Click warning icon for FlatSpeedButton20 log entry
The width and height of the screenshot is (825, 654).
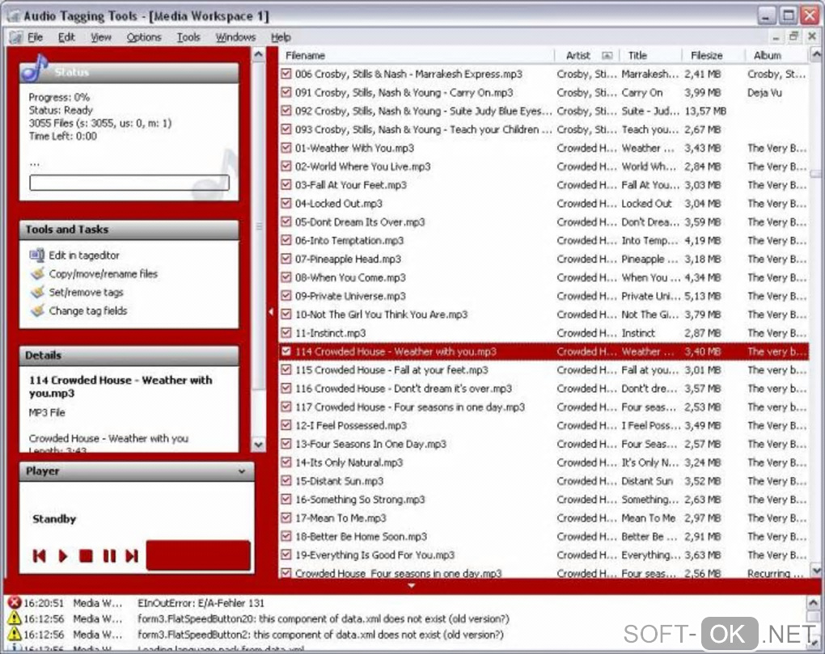click(x=15, y=618)
